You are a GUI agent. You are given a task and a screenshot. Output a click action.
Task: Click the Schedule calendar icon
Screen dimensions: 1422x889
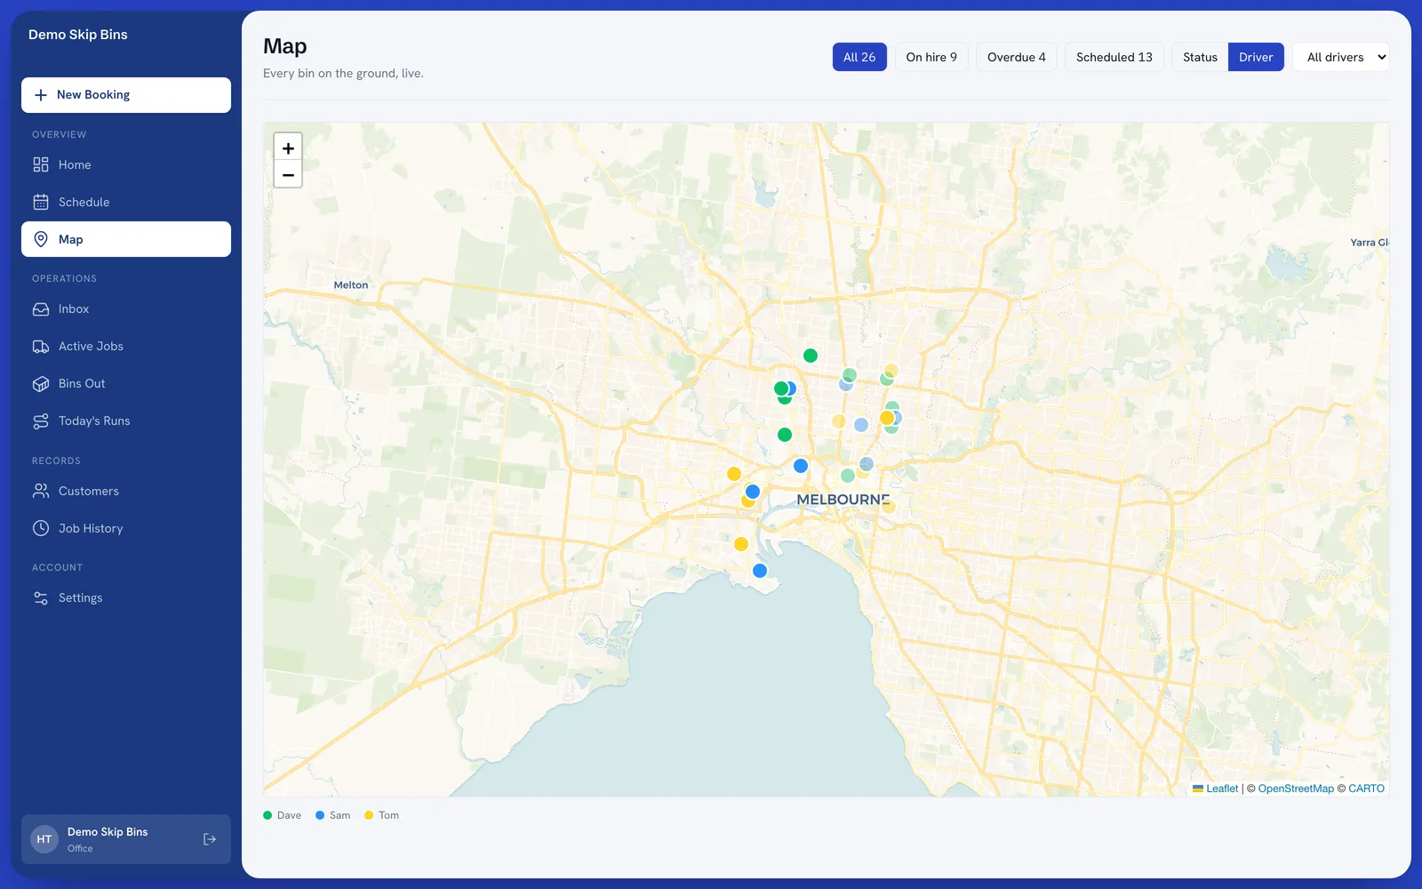[x=41, y=202]
